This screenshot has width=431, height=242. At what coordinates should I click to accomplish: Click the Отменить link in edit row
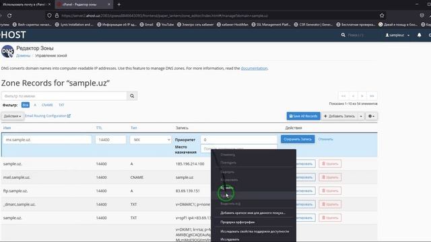[325, 139]
